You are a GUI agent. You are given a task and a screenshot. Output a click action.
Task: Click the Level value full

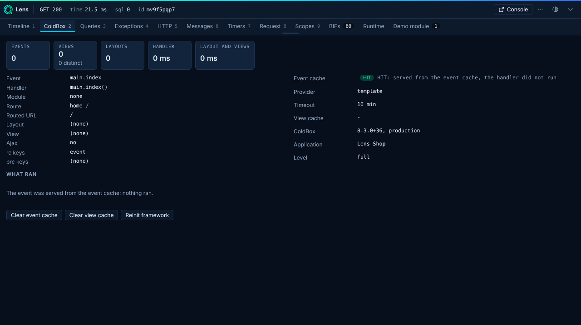363,157
